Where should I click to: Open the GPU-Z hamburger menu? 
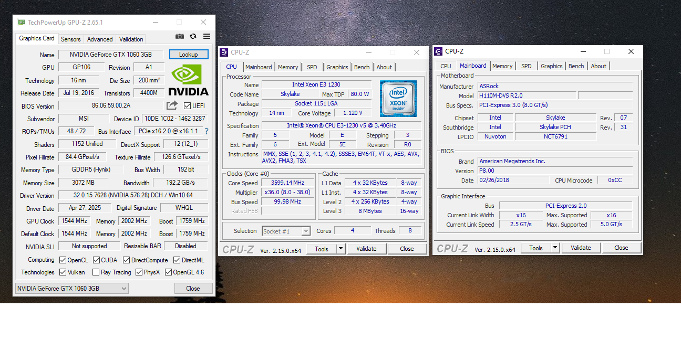(207, 37)
